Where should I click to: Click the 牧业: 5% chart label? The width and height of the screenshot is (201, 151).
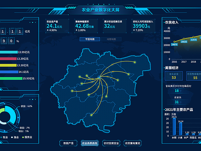coord(24,131)
